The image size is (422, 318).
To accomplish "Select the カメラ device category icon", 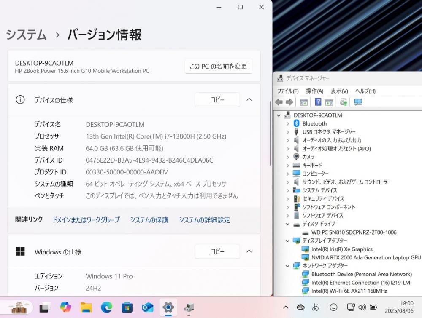I will pyautogui.click(x=296, y=157).
